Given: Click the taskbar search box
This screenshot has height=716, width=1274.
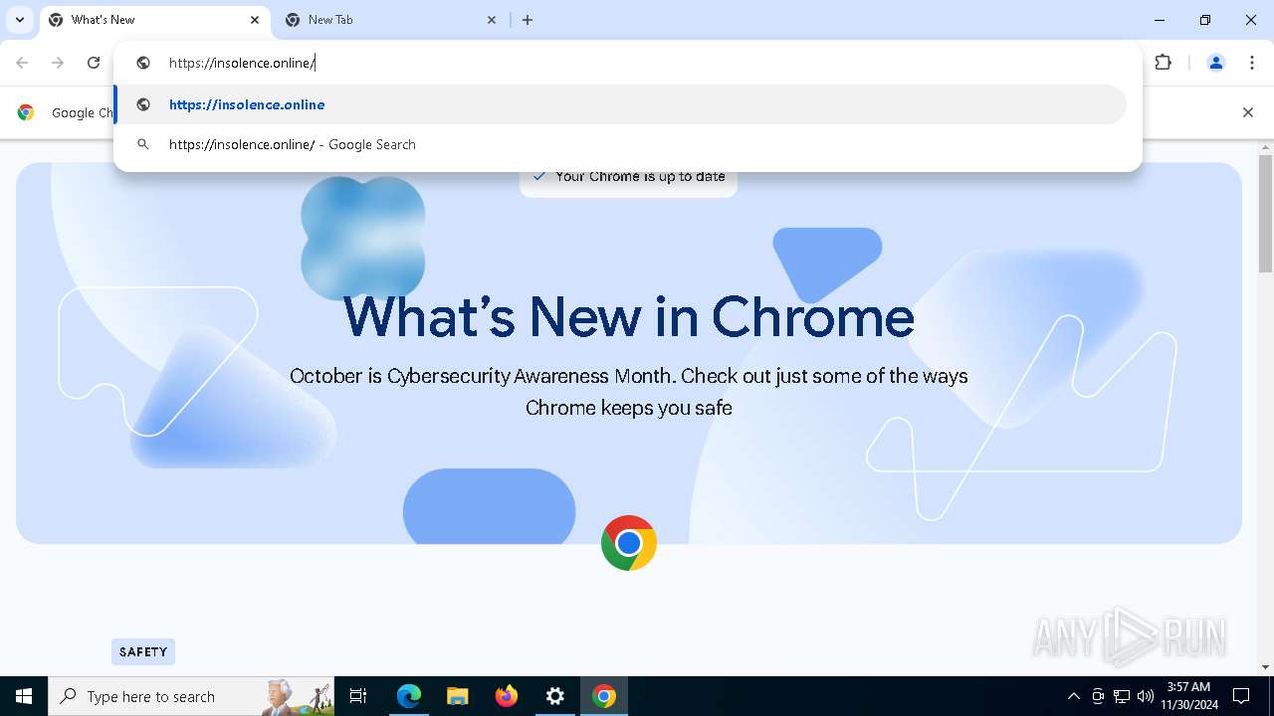Looking at the screenshot, I should (191, 696).
